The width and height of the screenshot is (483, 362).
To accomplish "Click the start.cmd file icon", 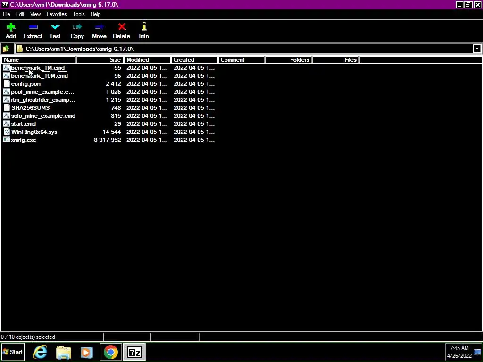I will [7, 124].
